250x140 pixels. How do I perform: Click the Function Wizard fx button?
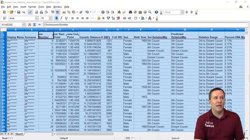coord(30,24)
